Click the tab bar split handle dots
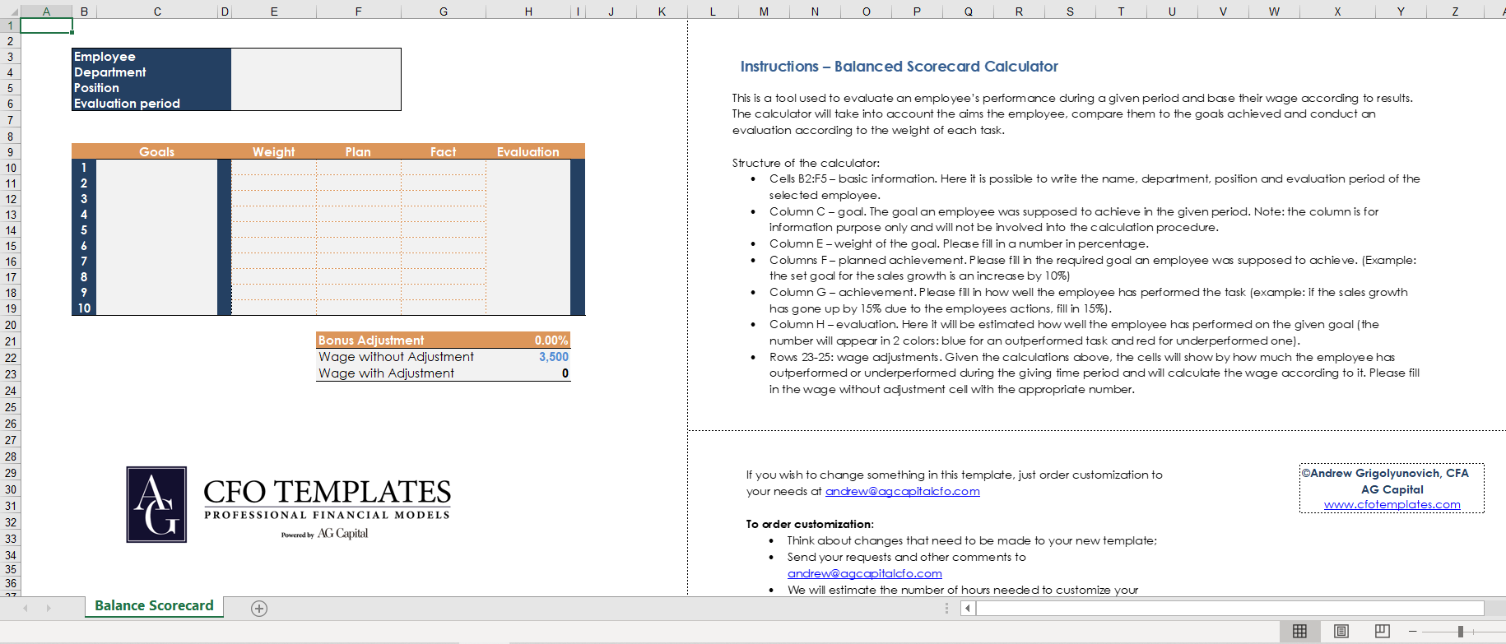 point(946,609)
